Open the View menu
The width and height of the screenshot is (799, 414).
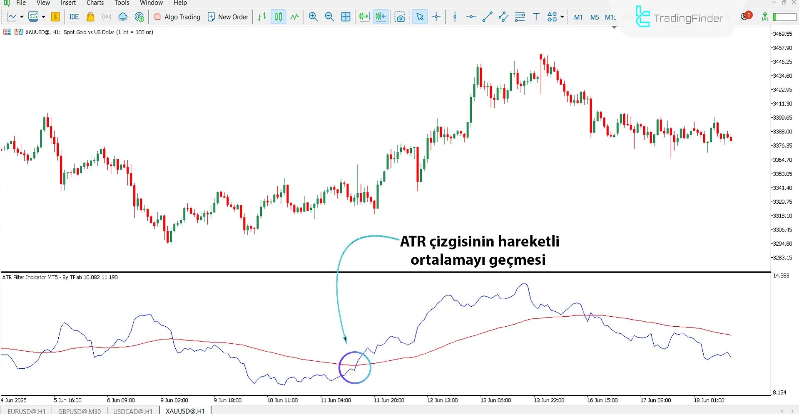(x=43, y=3)
